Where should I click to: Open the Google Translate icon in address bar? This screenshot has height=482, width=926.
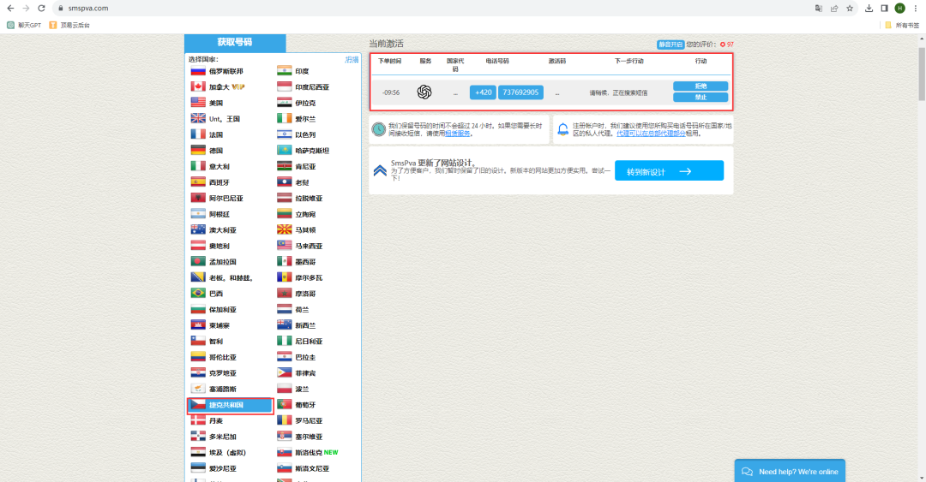pyautogui.click(x=819, y=9)
